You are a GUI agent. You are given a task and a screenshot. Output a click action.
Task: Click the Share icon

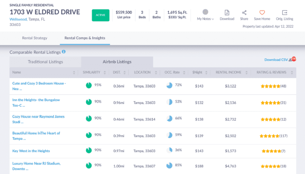tap(244, 13)
